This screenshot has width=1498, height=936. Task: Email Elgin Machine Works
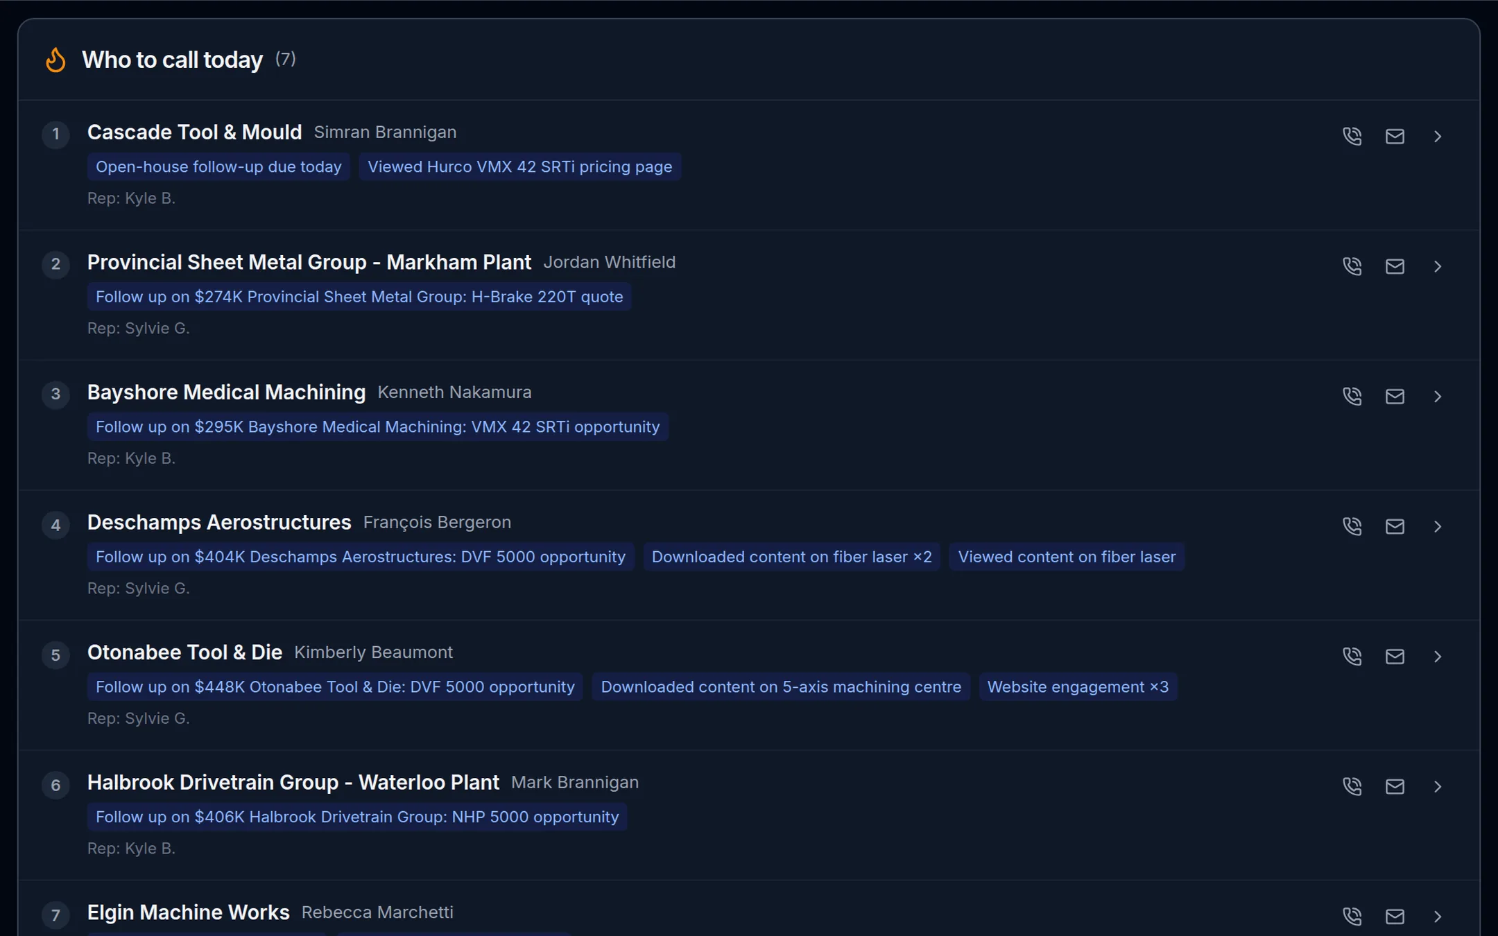1395,916
